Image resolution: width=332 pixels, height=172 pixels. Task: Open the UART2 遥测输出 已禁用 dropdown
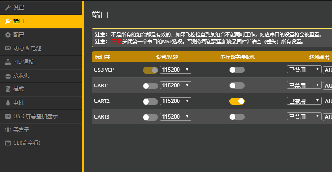[304, 101]
